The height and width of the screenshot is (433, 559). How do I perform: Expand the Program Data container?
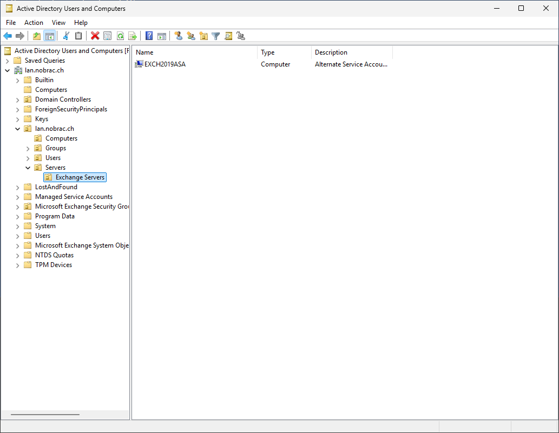[17, 216]
